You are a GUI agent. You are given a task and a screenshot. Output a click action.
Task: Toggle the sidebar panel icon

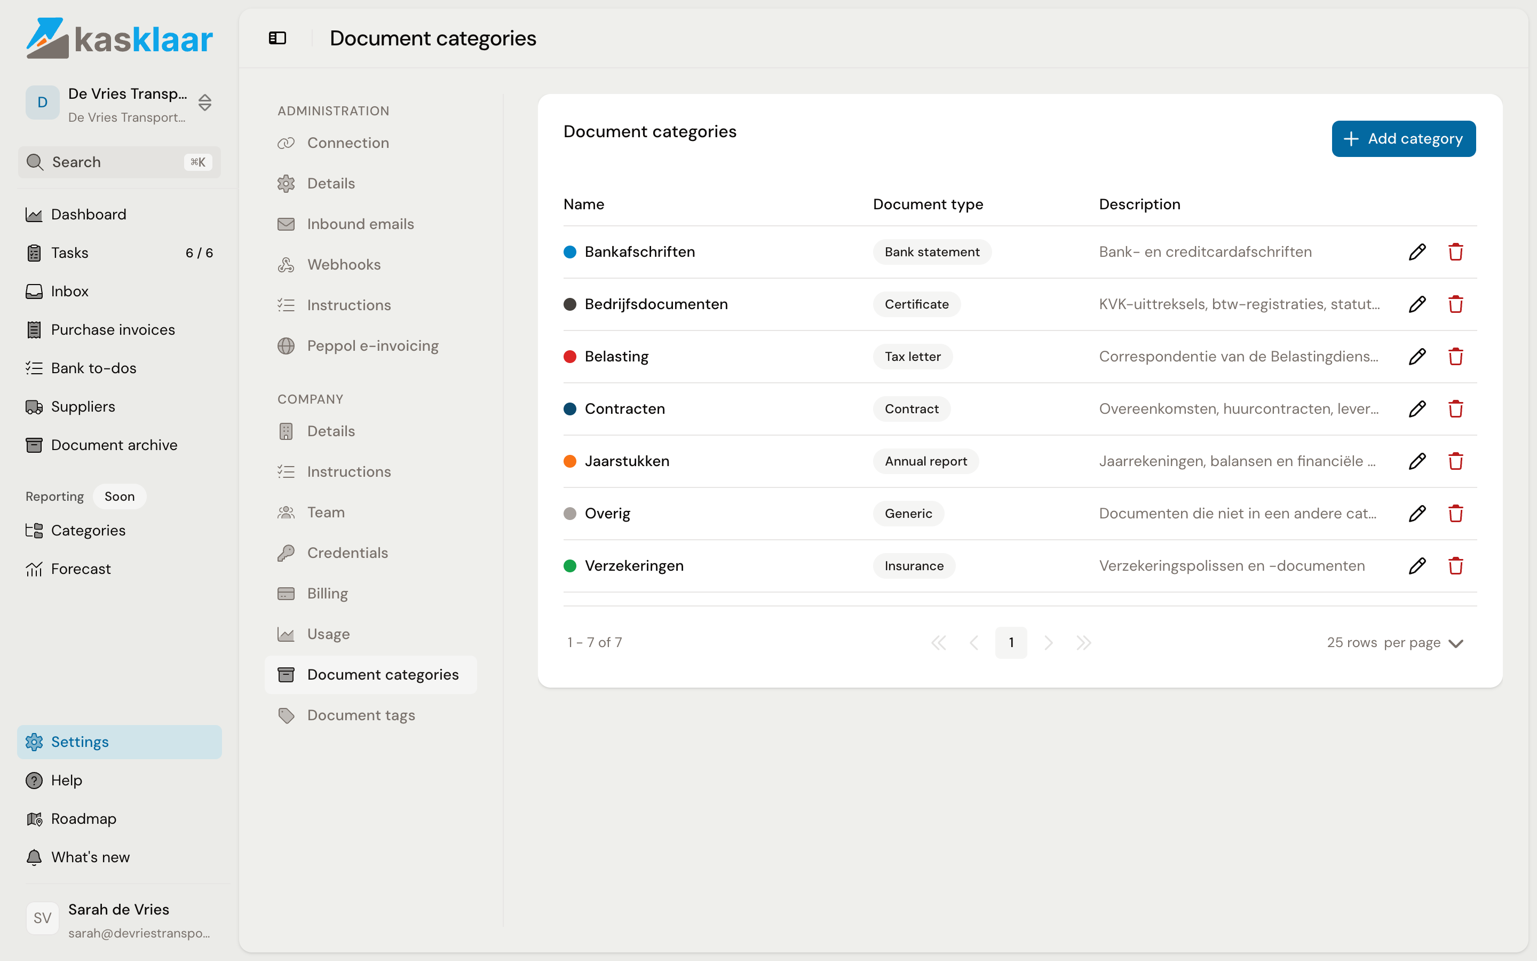pyautogui.click(x=278, y=38)
